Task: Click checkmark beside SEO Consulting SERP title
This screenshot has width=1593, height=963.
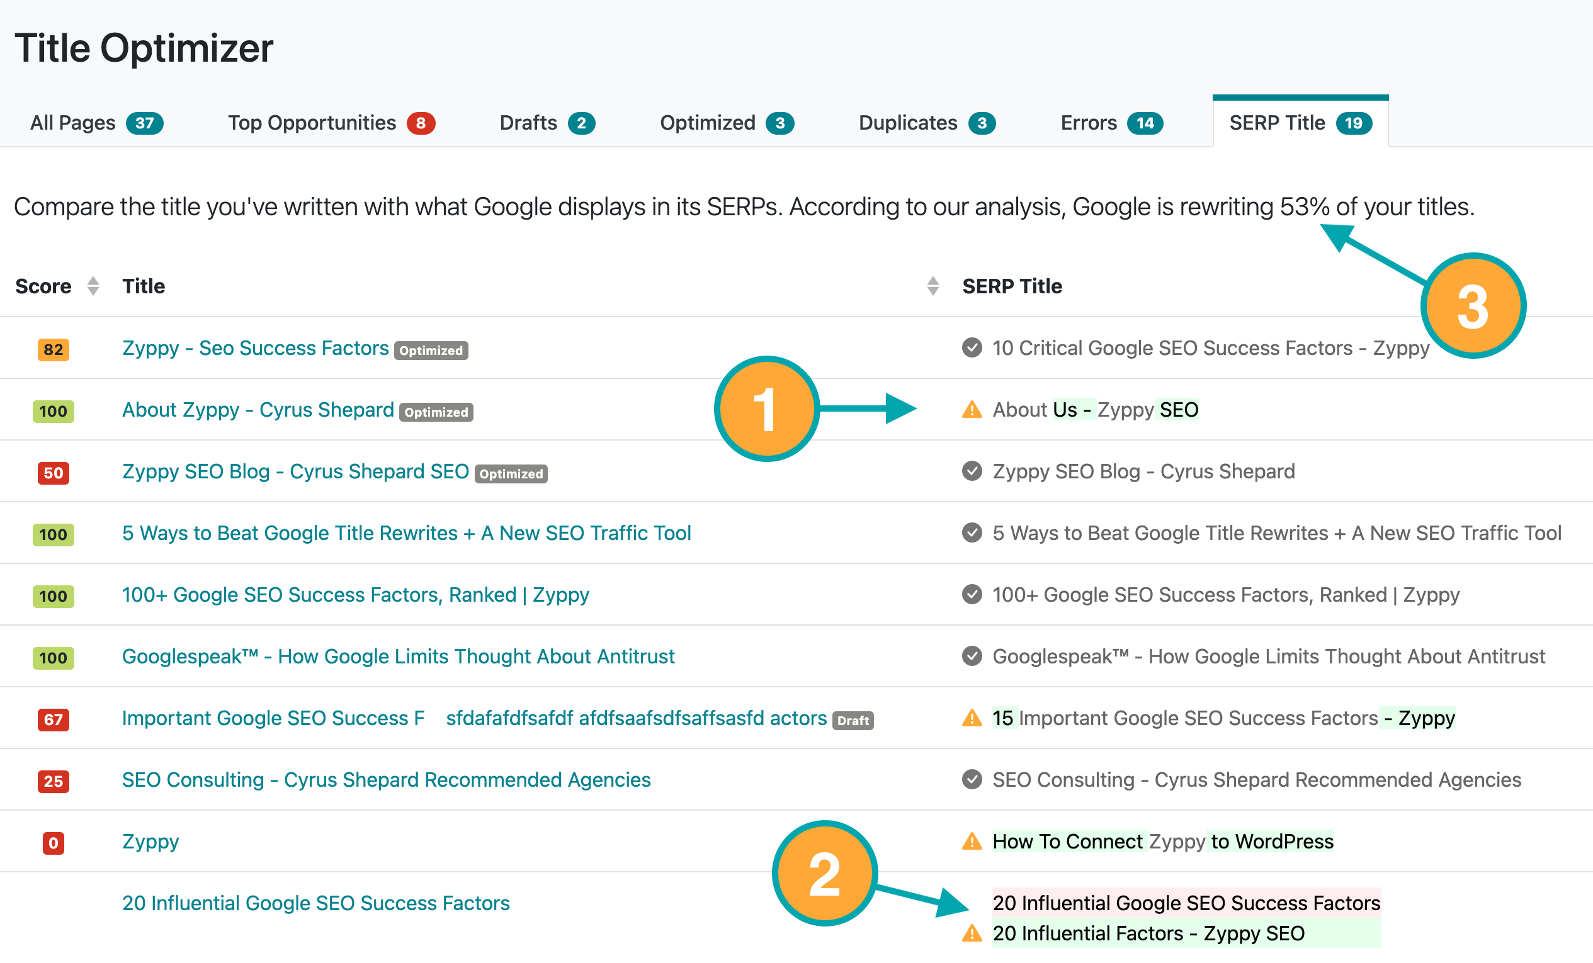Action: 972,779
